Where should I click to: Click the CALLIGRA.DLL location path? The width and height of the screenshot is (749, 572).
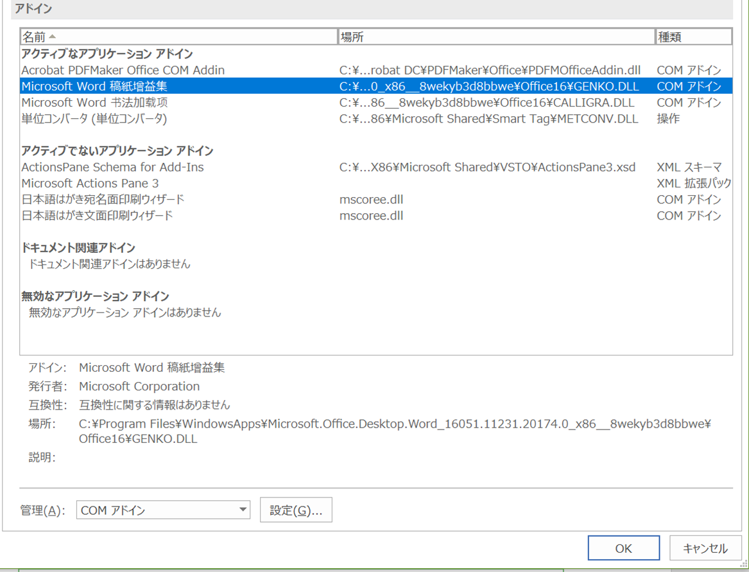tap(486, 102)
